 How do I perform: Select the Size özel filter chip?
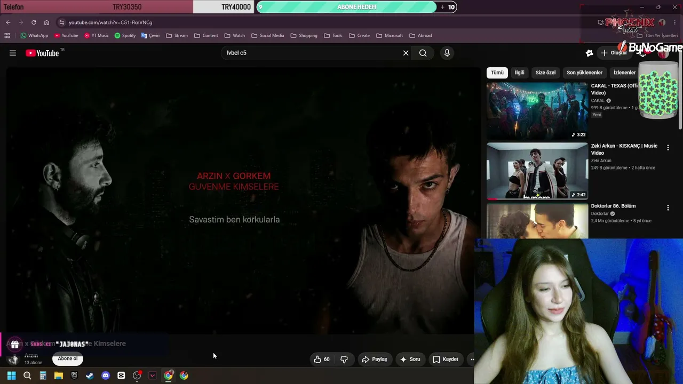pyautogui.click(x=545, y=73)
